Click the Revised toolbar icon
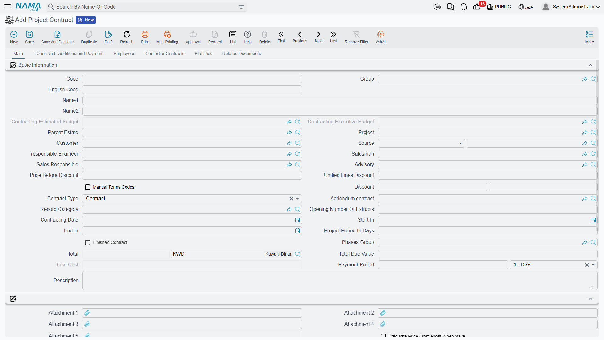This screenshot has height=340, width=604. pos(215,34)
